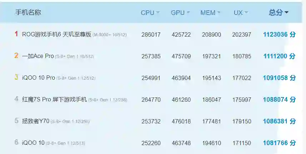Click MEM score 197321
Viewport: 306px width, 154px height.
pos(211,57)
